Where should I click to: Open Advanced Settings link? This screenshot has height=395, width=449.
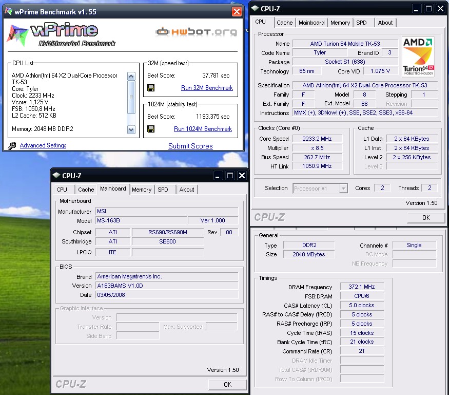tap(43, 145)
